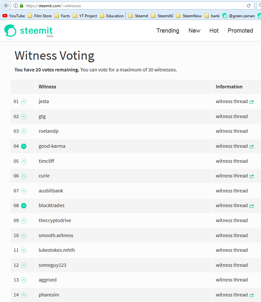
Task: Click the Steemit logo icon
Action: (x=10, y=31)
